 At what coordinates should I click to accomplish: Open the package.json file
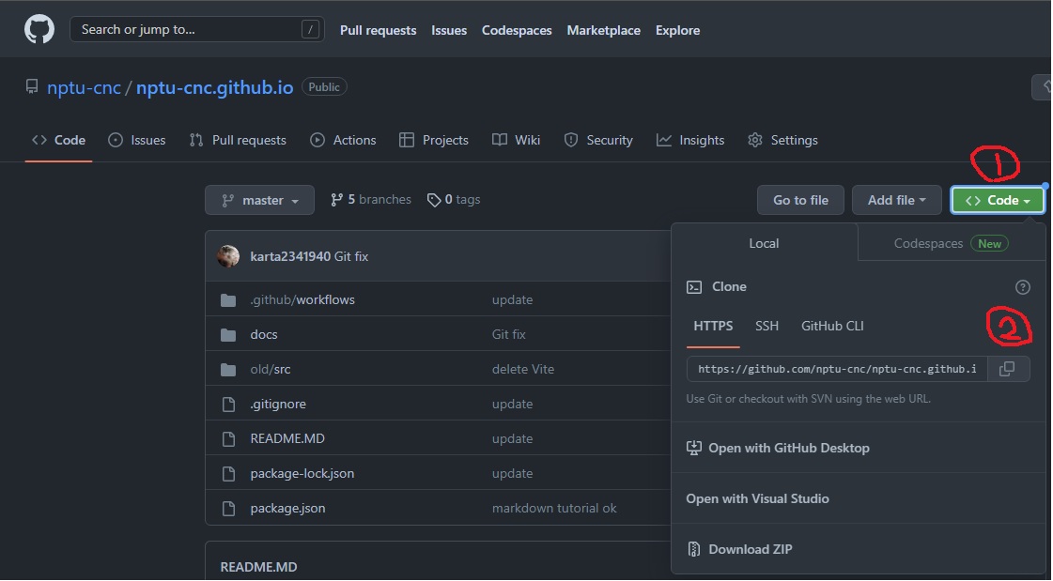pos(287,508)
